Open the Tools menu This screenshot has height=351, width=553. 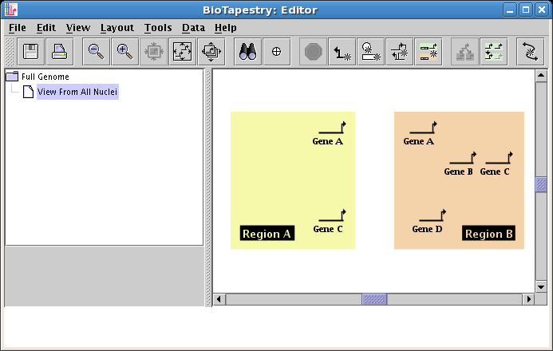tap(158, 27)
